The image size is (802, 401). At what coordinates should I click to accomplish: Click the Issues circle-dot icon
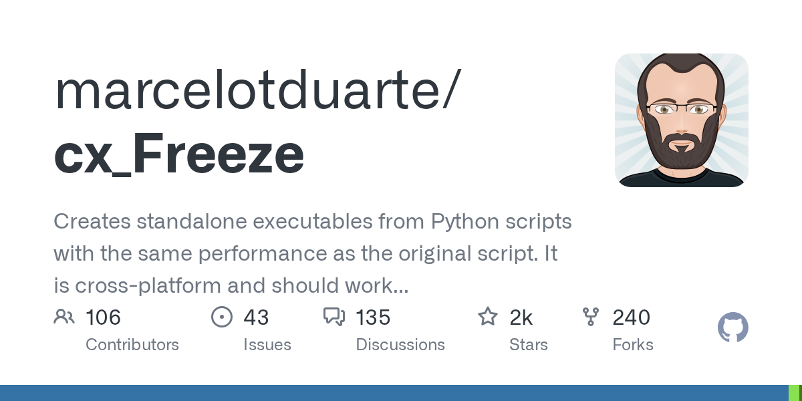[221, 317]
